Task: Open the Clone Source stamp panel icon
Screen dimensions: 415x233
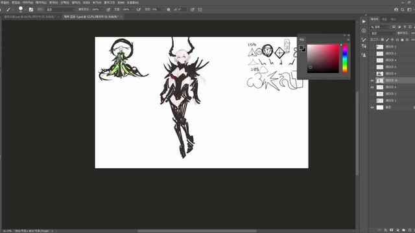Action: 364,55
